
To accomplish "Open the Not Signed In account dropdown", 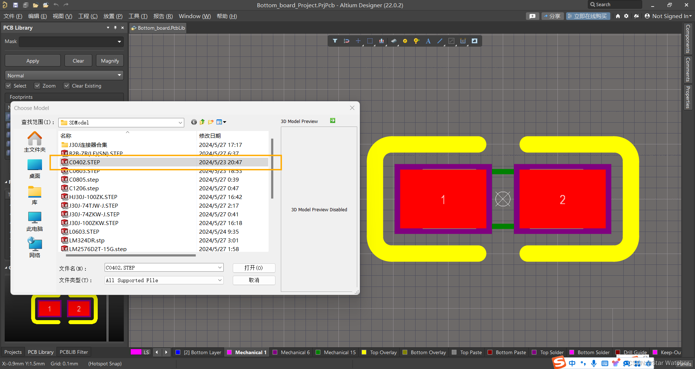I will coord(668,16).
